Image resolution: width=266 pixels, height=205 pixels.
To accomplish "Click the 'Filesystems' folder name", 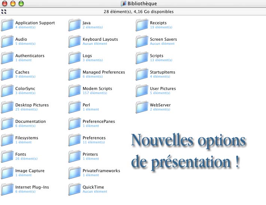I will pos(27,138).
